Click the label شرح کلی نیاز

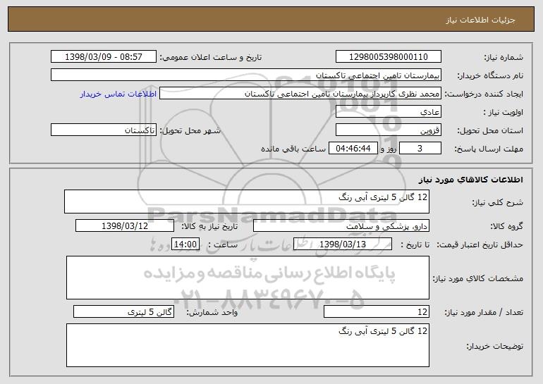498,202
